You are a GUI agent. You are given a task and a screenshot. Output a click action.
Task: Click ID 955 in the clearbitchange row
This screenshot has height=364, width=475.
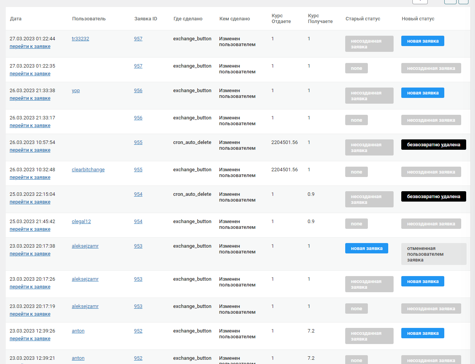point(138,170)
